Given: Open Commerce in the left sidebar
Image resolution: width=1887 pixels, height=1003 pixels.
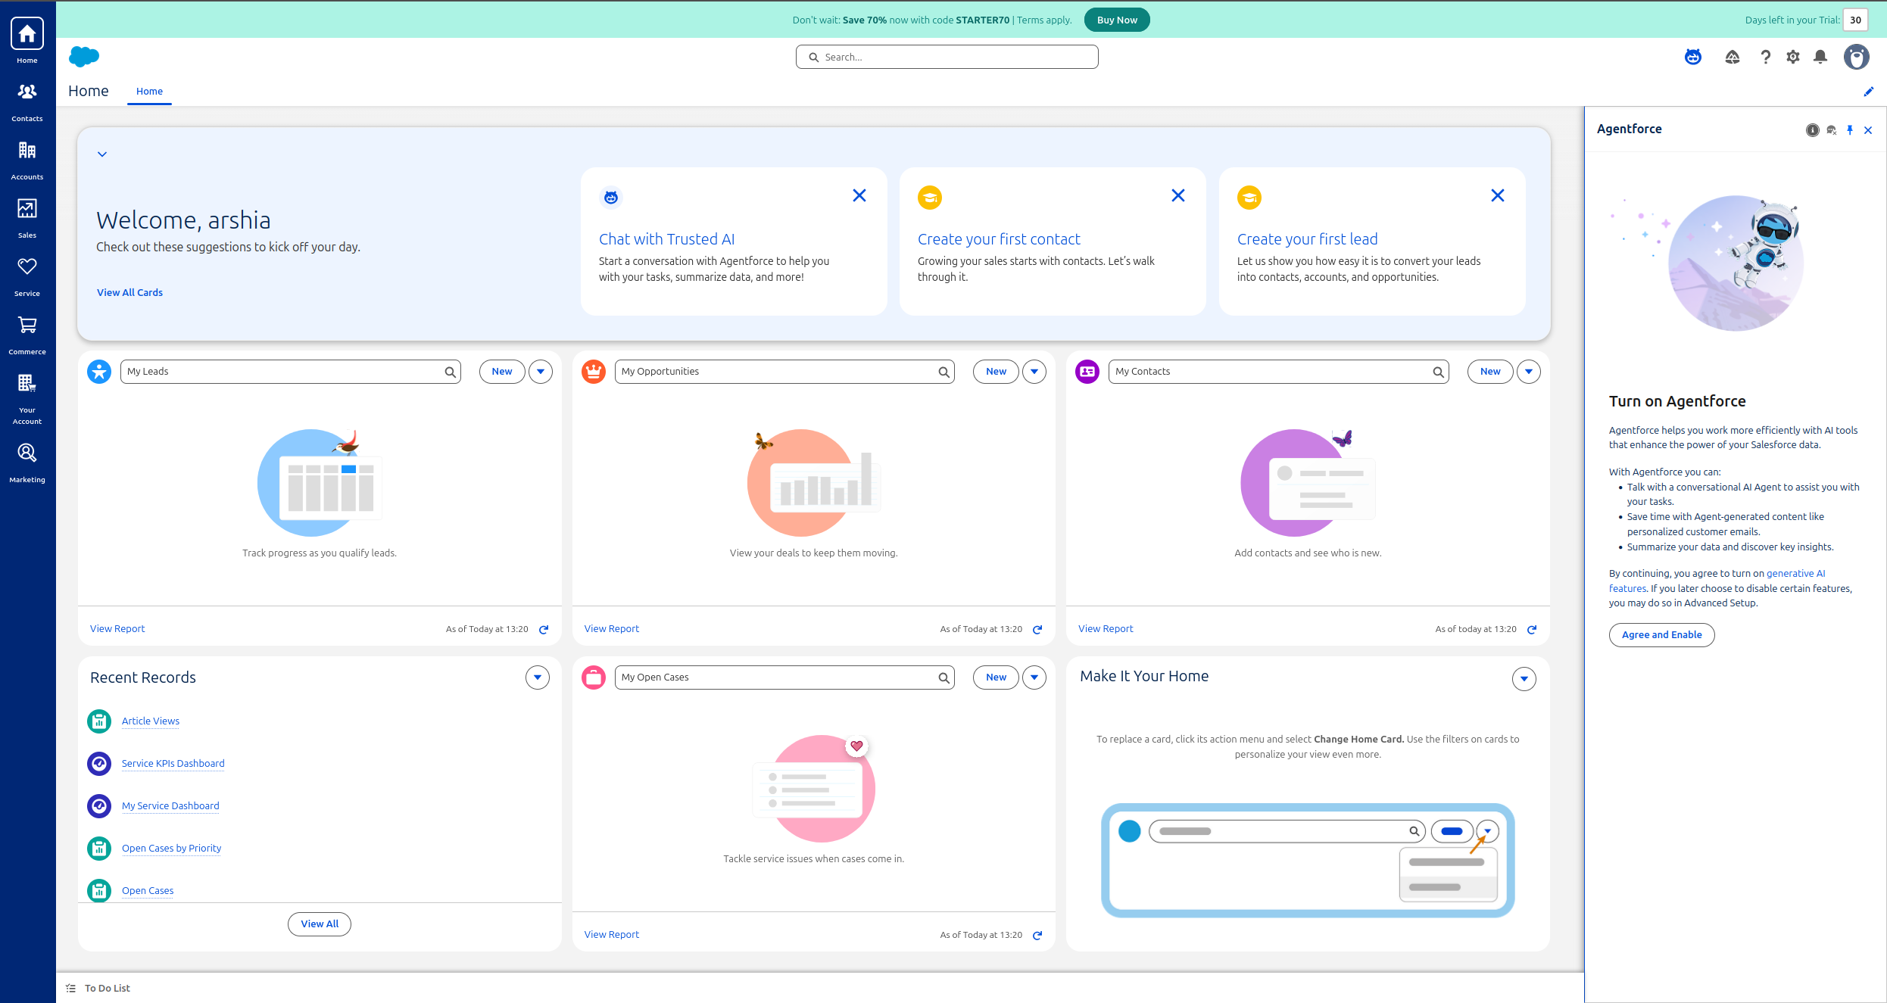Looking at the screenshot, I should pos(27,335).
